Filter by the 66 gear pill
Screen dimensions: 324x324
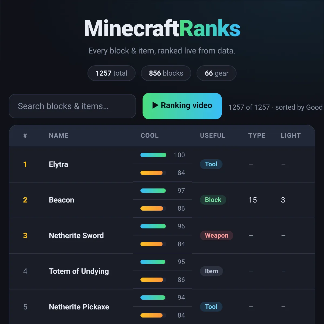pyautogui.click(x=217, y=73)
